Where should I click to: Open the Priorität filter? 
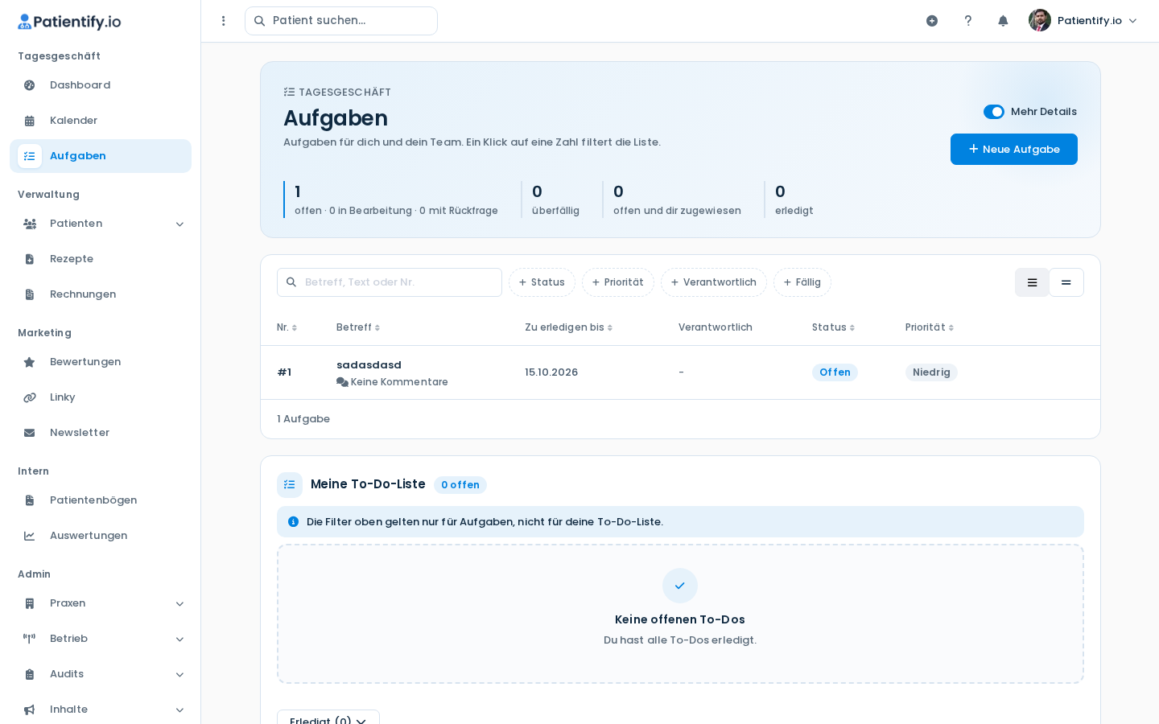point(618,282)
